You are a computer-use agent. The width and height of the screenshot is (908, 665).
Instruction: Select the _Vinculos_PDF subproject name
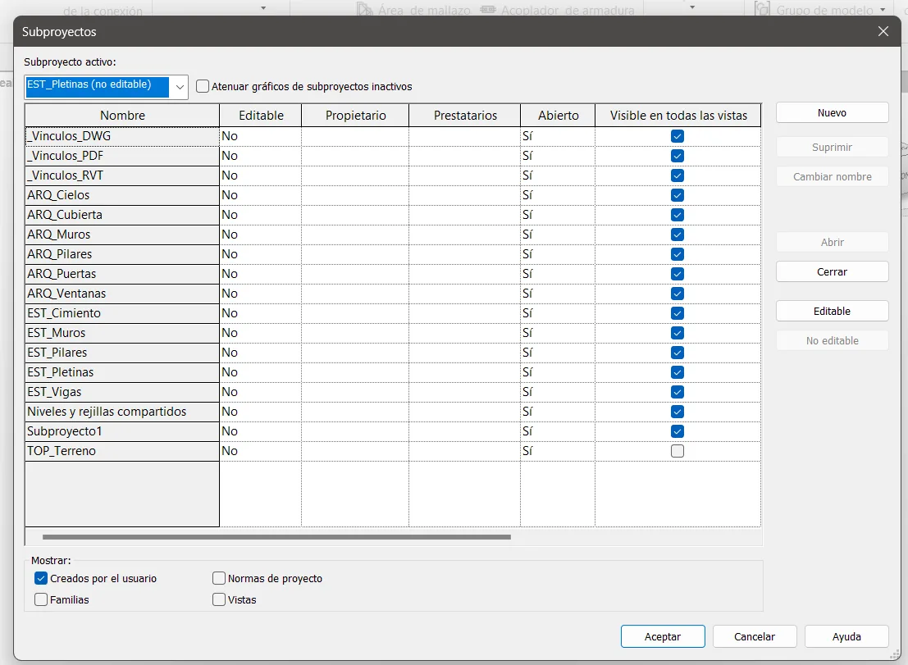click(122, 156)
